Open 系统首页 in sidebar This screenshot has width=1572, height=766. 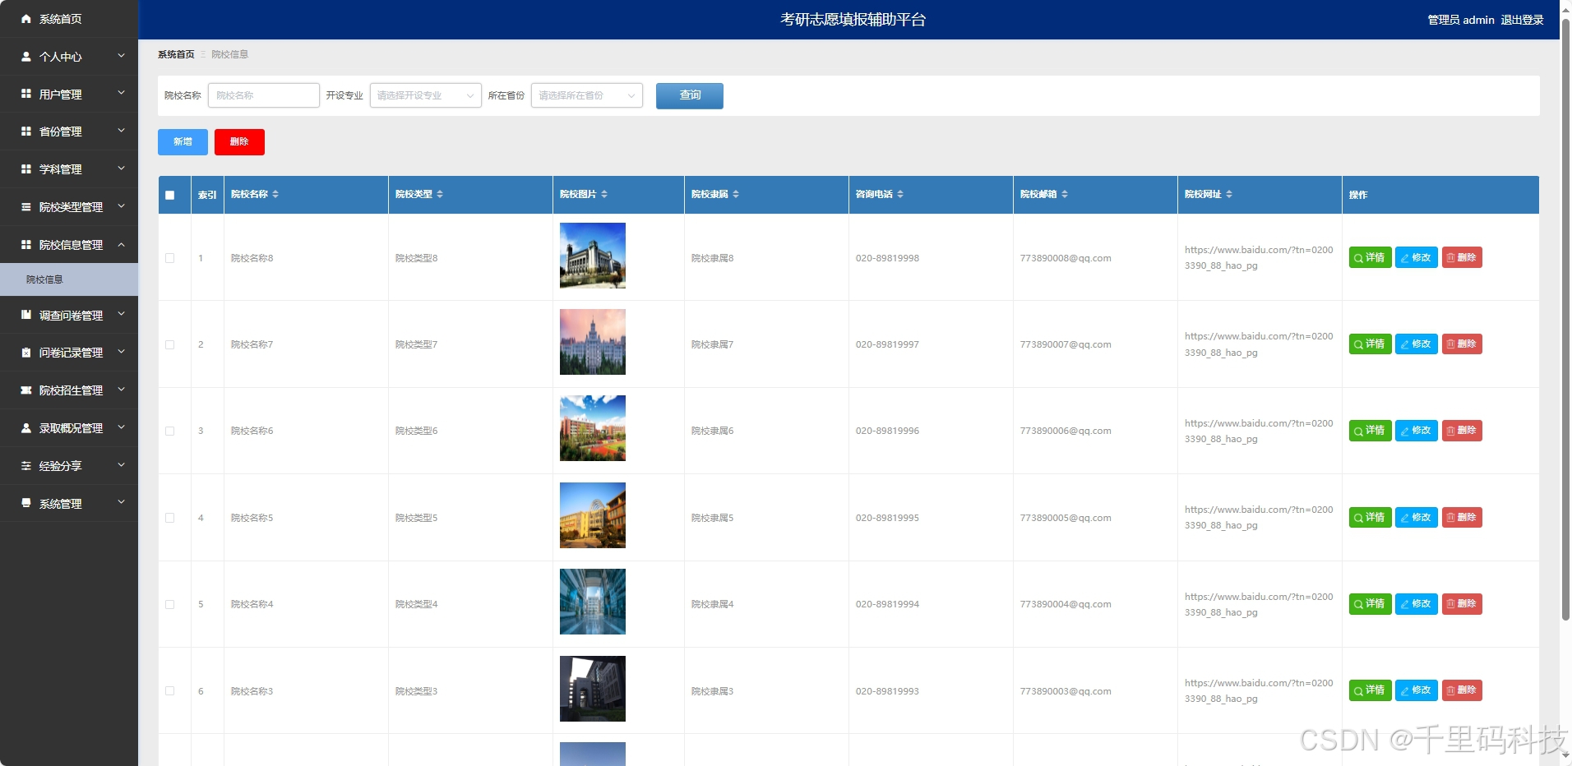(x=69, y=19)
